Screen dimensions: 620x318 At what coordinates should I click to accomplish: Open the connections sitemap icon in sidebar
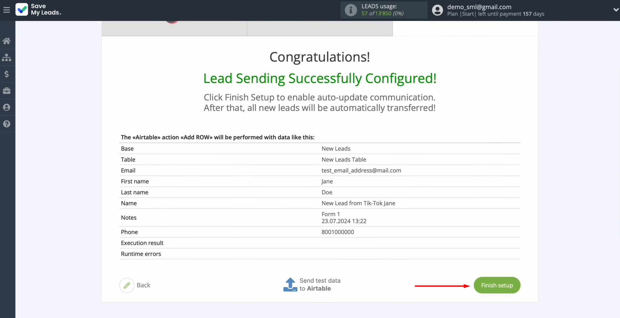click(x=7, y=58)
